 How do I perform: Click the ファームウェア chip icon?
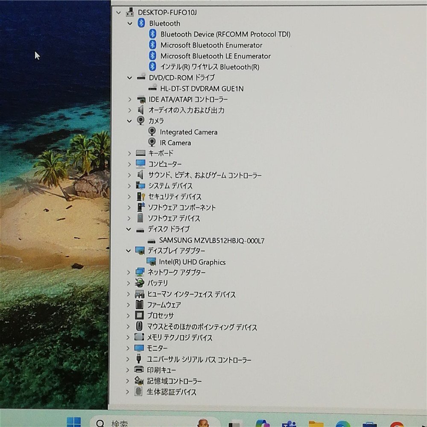140,304
